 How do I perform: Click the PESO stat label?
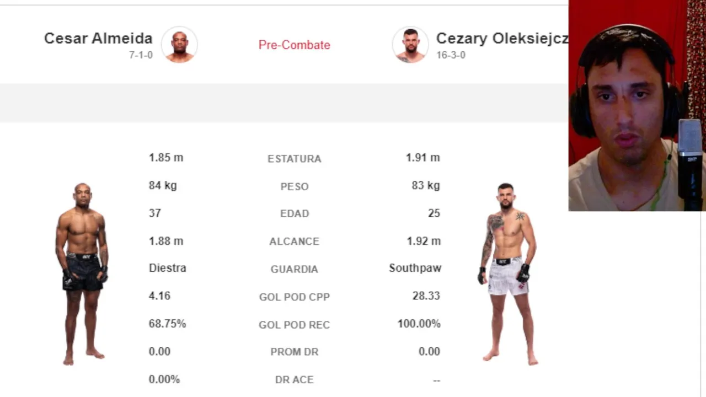coord(294,187)
